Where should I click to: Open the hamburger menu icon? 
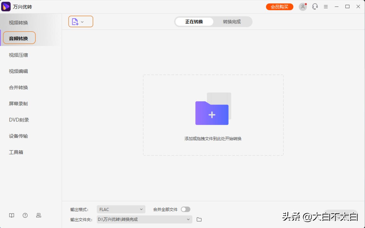click(x=326, y=7)
